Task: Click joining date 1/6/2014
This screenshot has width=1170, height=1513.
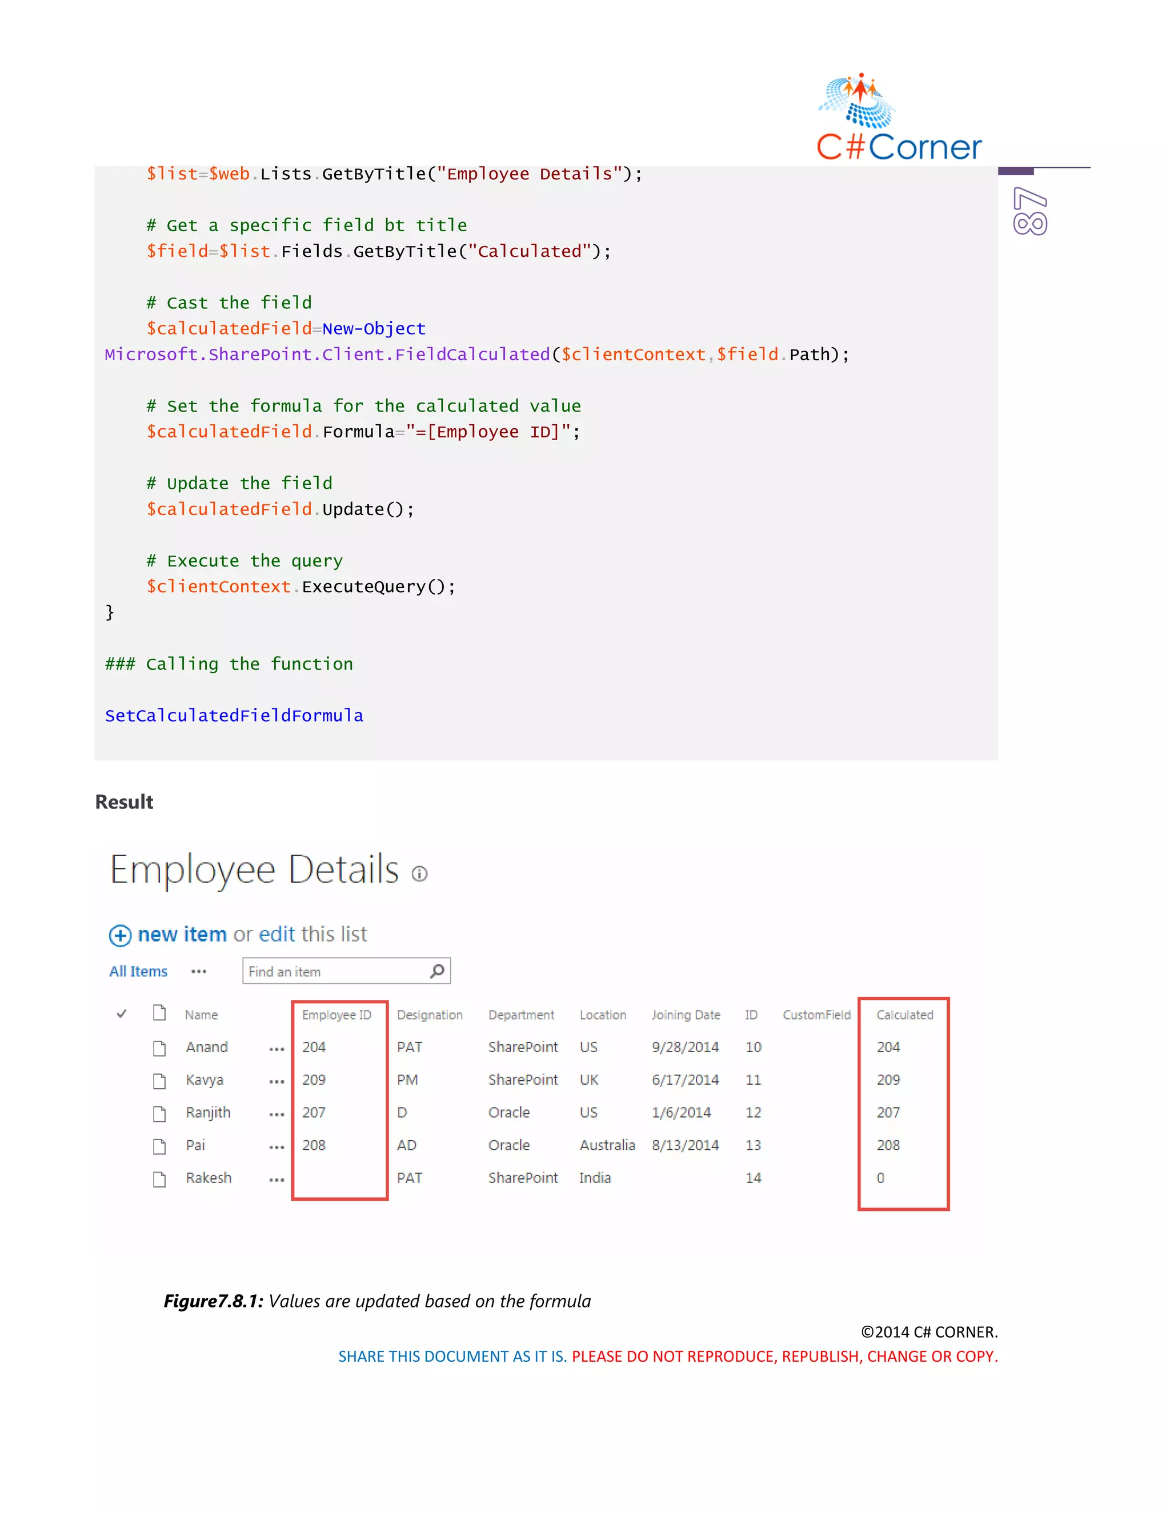Action: point(682,1113)
